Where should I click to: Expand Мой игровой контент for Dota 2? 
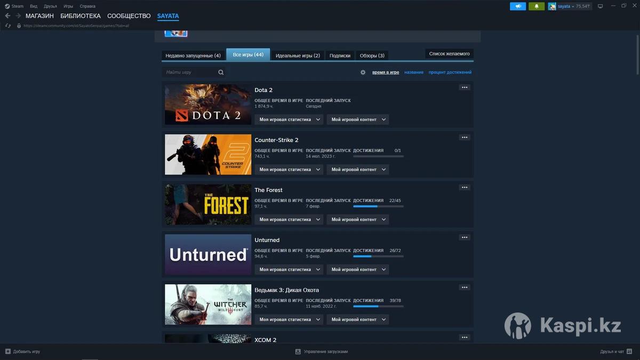[358, 119]
